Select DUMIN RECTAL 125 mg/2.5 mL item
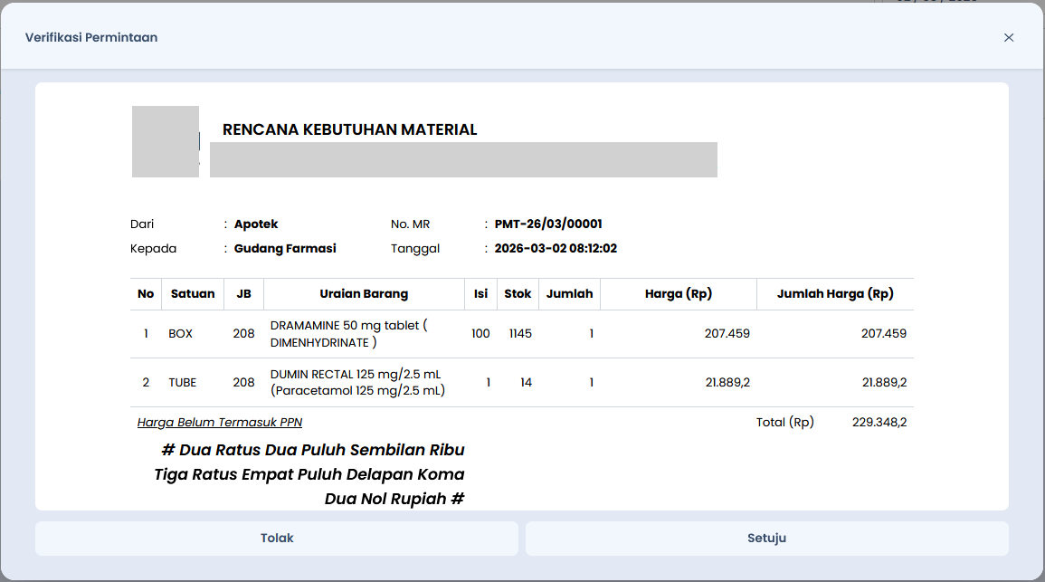Image resolution: width=1045 pixels, height=582 pixels. tap(357, 383)
